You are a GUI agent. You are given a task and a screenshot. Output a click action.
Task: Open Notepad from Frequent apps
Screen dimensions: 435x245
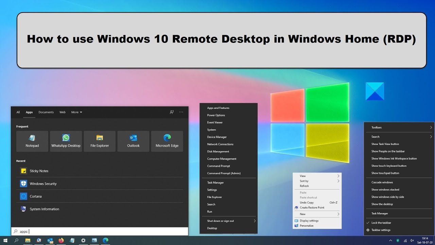(x=32, y=141)
